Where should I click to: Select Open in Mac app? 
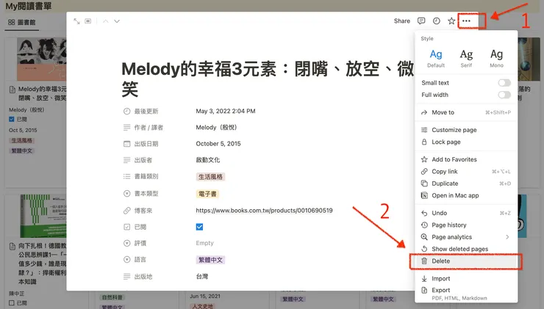pyautogui.click(x=466, y=195)
